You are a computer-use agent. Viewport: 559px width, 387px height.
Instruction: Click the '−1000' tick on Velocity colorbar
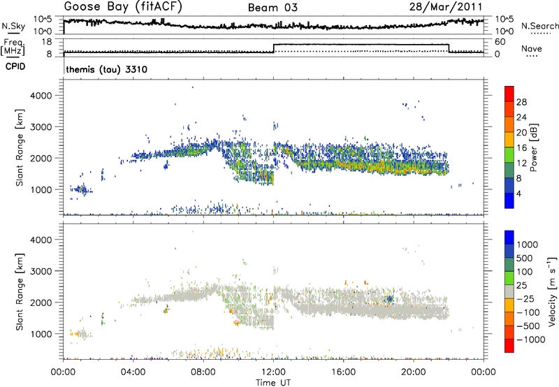point(531,339)
